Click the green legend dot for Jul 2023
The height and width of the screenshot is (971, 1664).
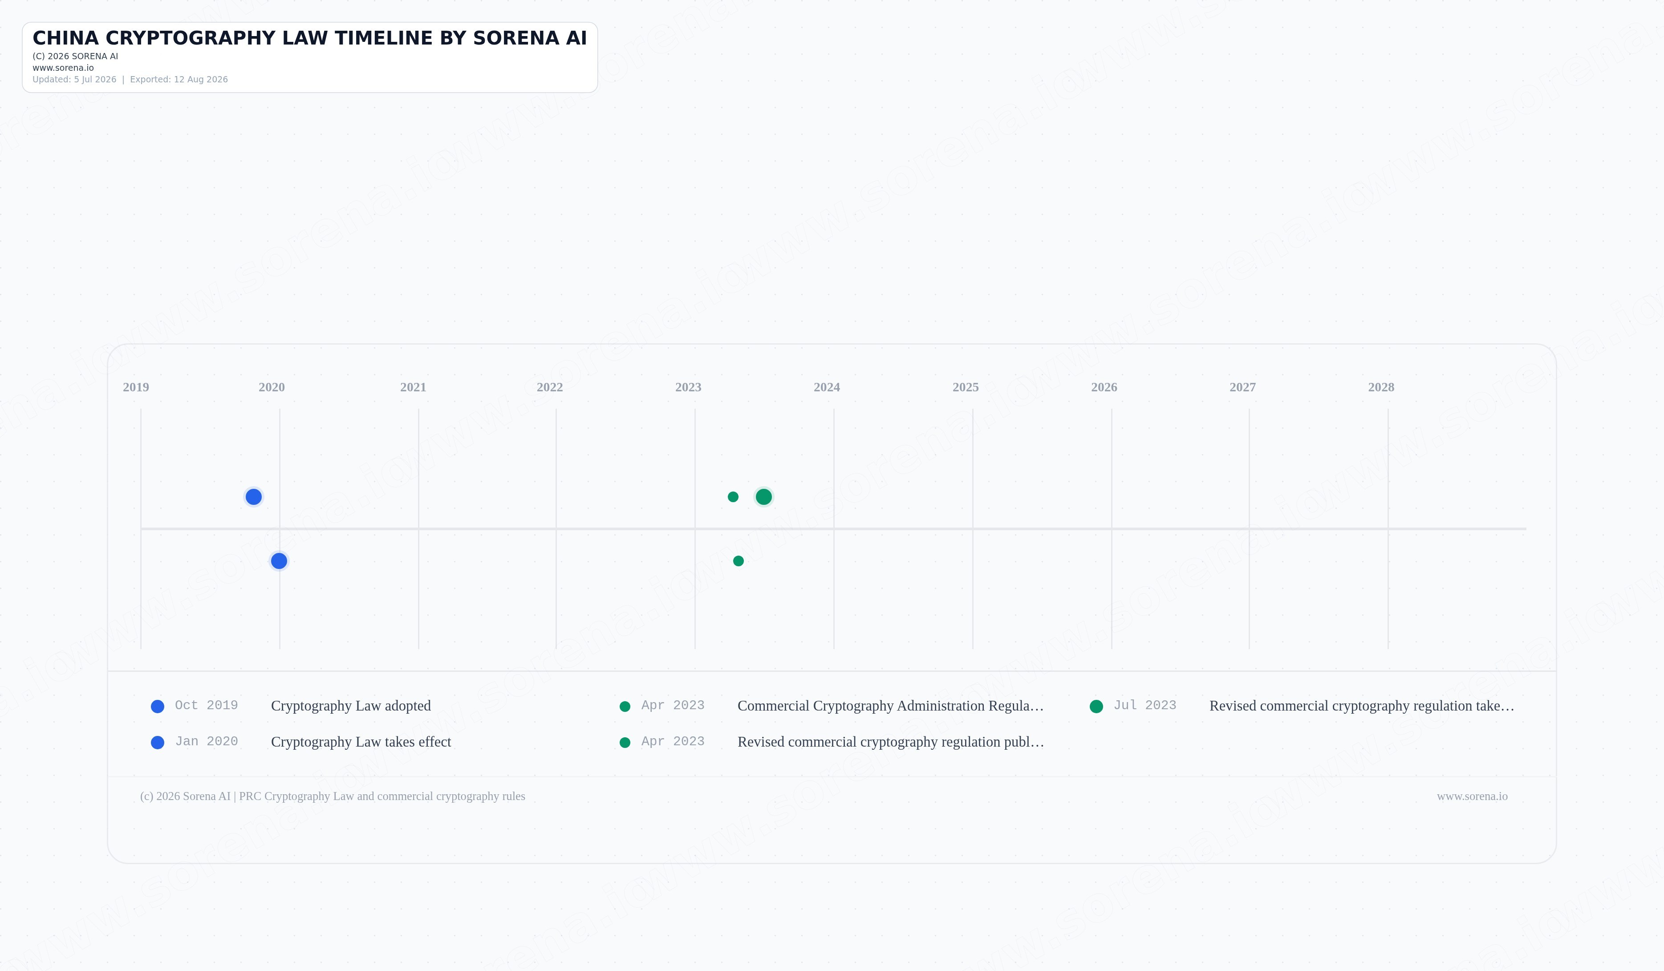1096,706
